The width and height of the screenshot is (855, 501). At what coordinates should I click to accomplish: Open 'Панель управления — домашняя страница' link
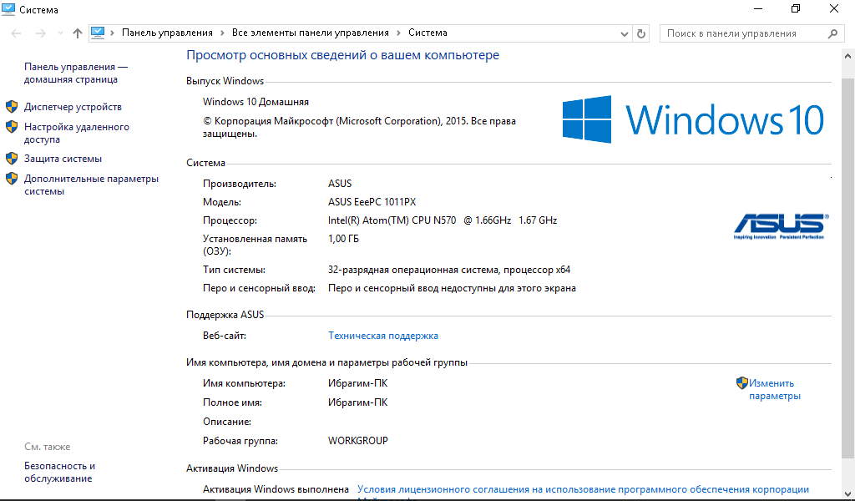(76, 73)
